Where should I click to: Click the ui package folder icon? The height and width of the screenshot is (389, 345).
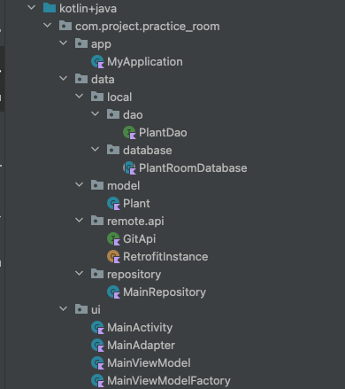(x=81, y=309)
